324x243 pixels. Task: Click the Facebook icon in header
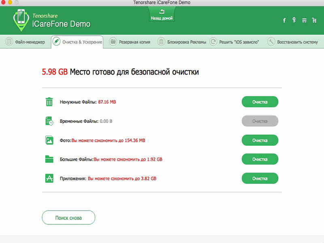pyautogui.click(x=284, y=20)
